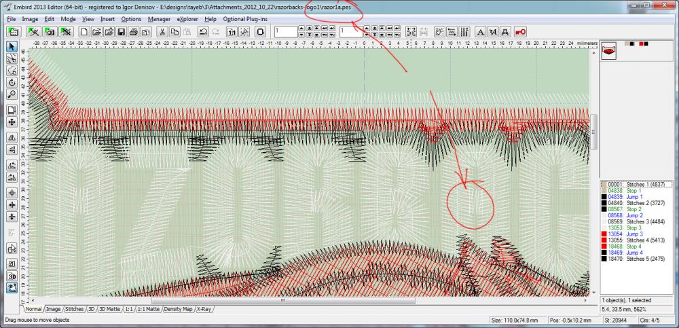Switch to the 1:1 Matte tab
The width and height of the screenshot is (679, 328).
(x=149, y=310)
